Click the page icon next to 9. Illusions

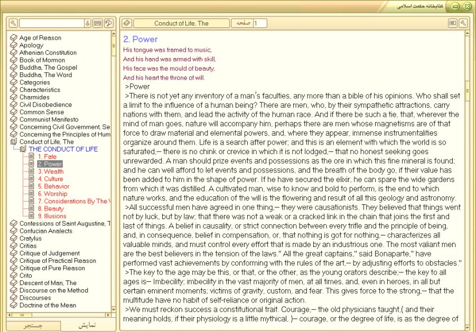tap(31, 216)
